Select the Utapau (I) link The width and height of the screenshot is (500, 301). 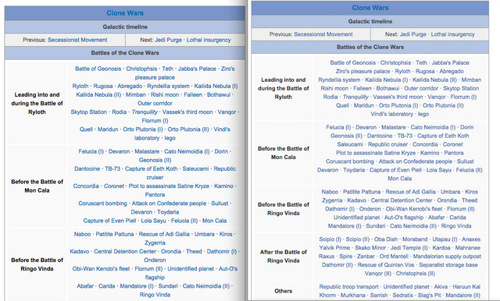pyautogui.click(x=445, y=239)
